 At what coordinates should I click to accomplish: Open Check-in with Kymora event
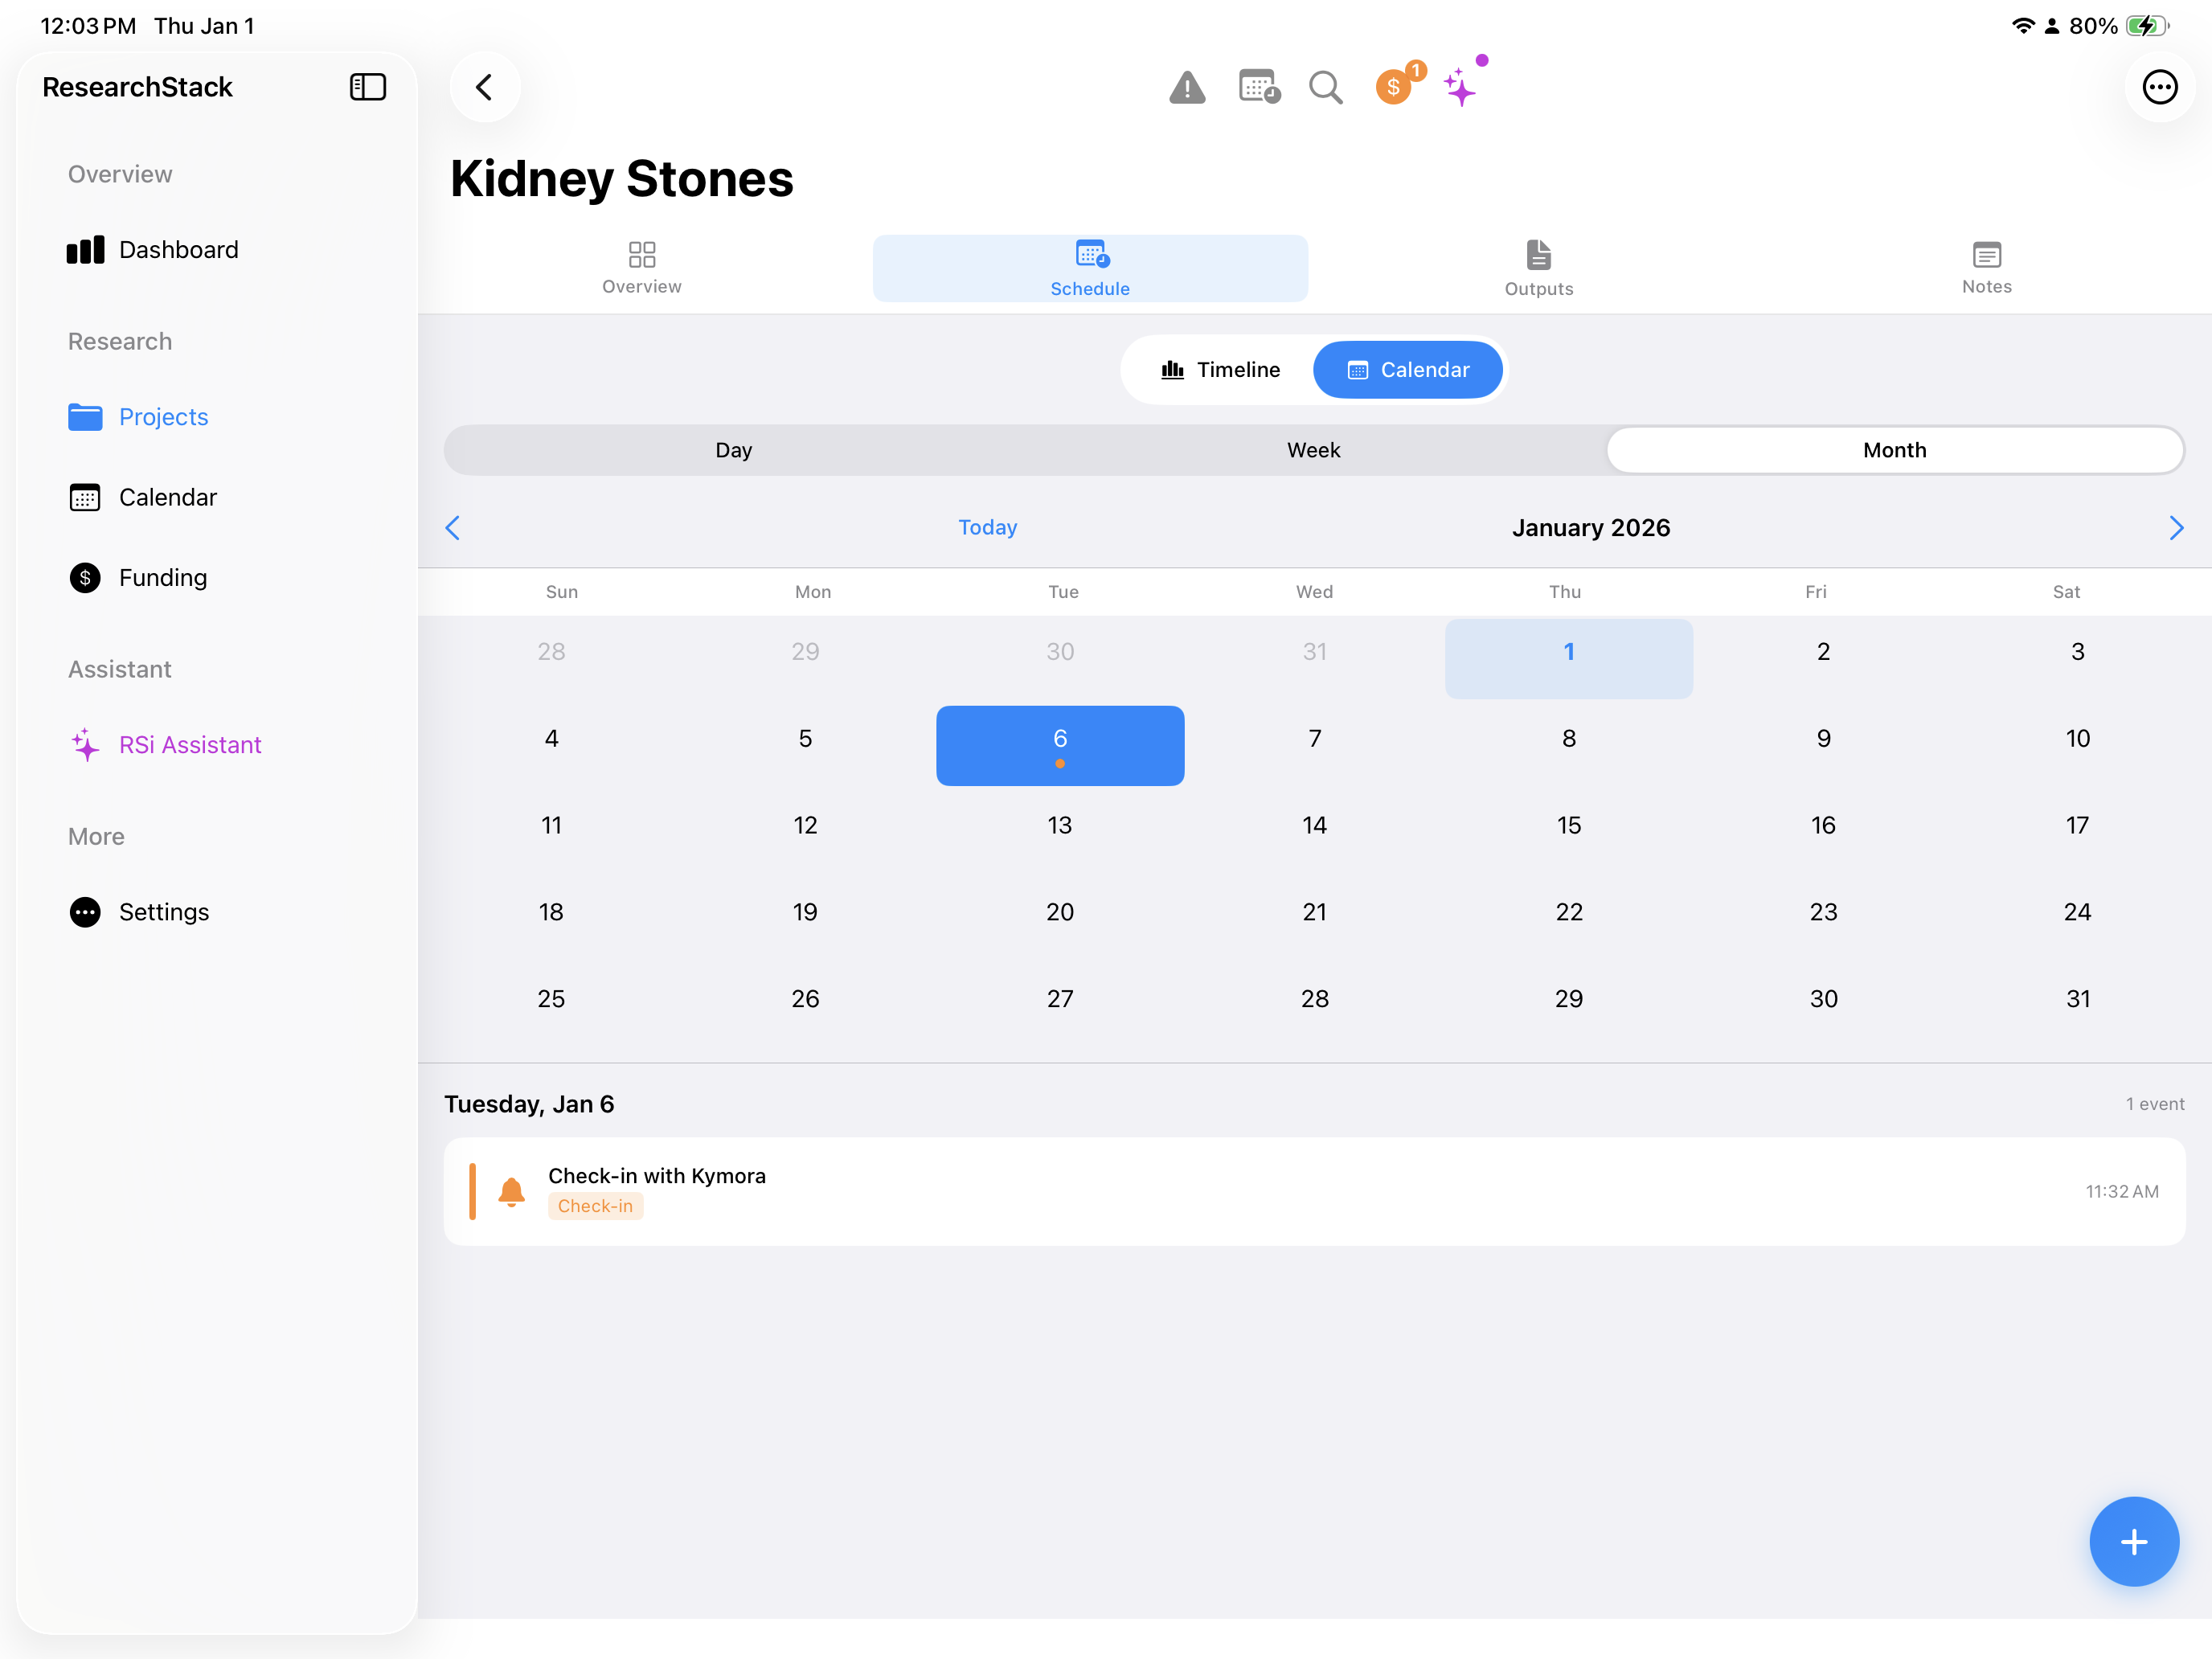[1313, 1190]
